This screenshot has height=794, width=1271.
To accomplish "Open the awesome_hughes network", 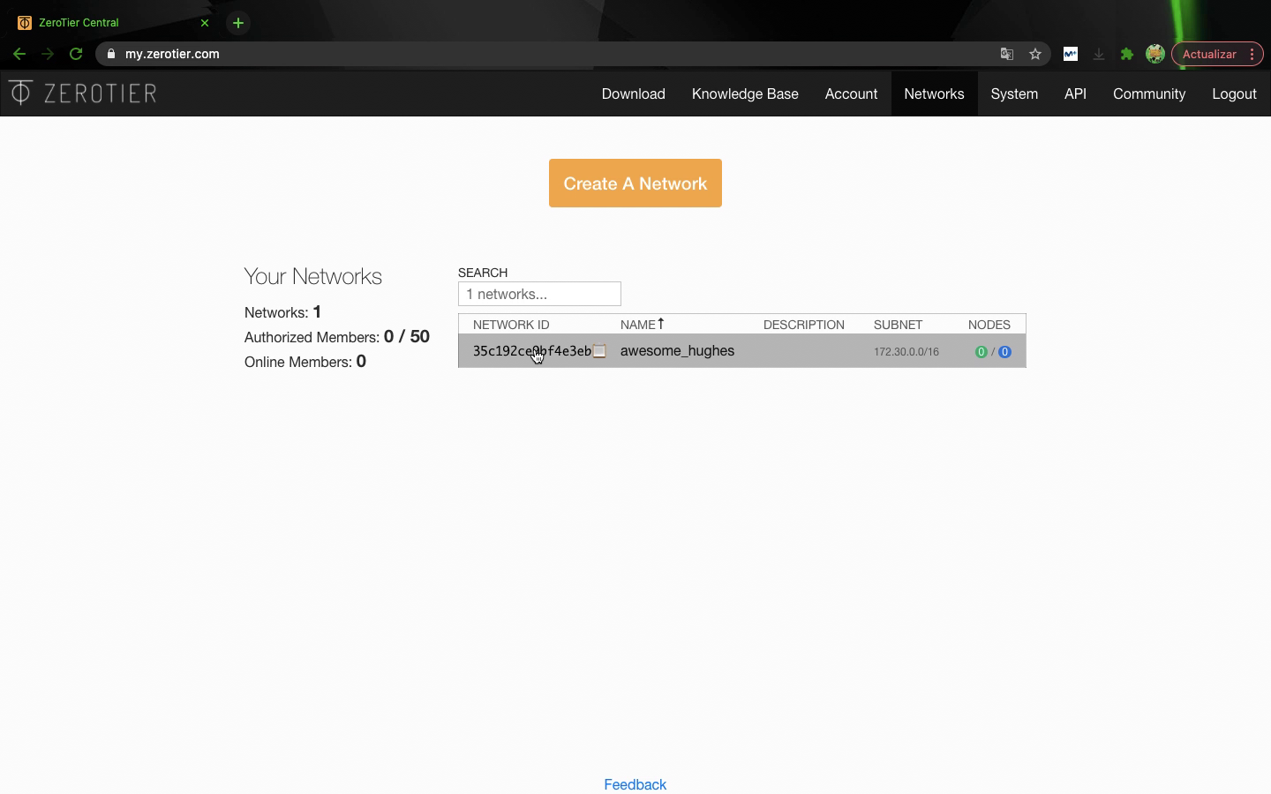I will tap(677, 351).
